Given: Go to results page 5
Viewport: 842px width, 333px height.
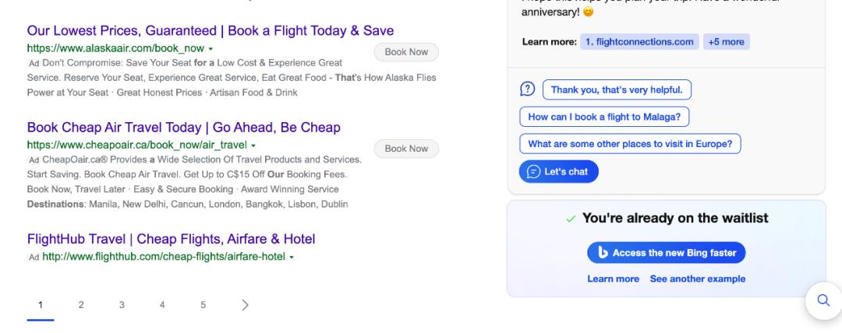Looking at the screenshot, I should [203, 304].
